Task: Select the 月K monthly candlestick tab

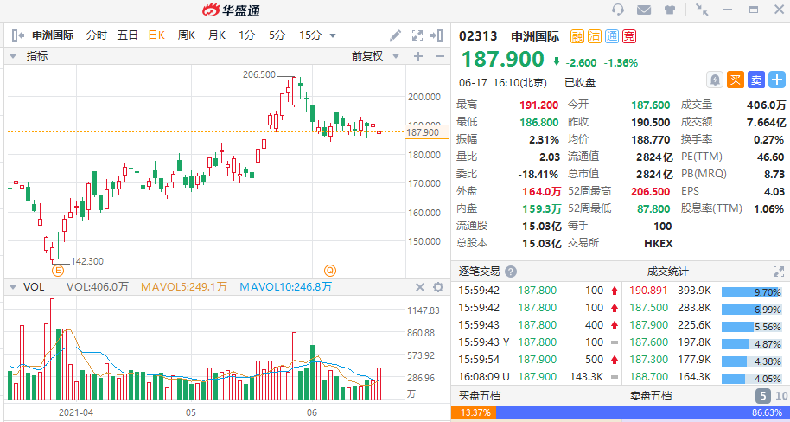Action: click(x=217, y=35)
